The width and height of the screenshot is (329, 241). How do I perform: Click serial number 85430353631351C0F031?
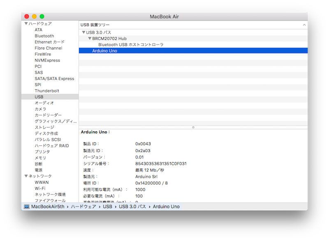click(x=161, y=163)
